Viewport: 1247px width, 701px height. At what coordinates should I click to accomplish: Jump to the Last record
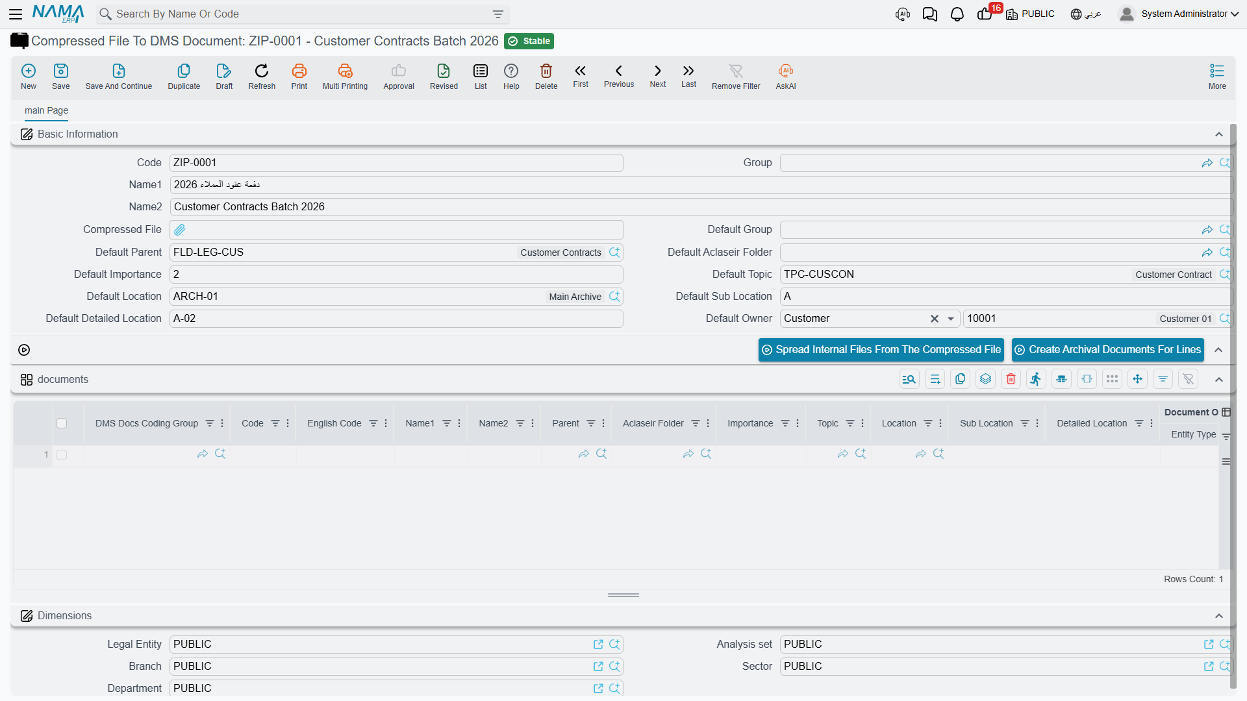(x=688, y=76)
